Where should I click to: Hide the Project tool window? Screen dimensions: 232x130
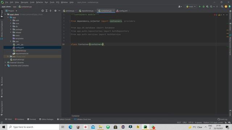(59, 11)
